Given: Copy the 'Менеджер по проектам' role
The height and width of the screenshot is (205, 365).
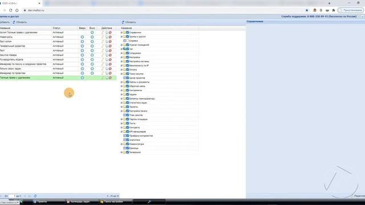Looking at the screenshot, I should click(x=107, y=73).
